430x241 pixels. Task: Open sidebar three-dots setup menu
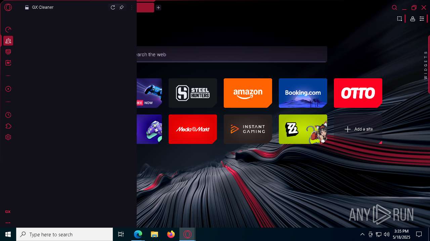click(x=8, y=223)
